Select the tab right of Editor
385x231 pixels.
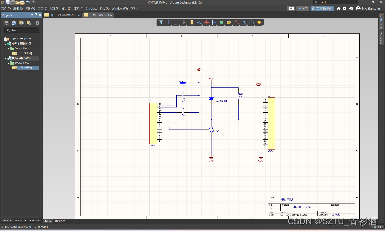[x=60, y=221]
